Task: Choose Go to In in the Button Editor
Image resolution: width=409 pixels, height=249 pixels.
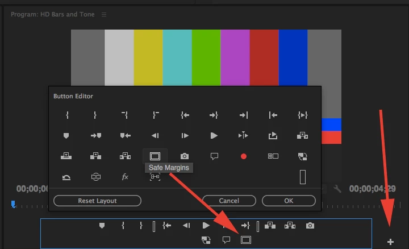Action: (x=185, y=115)
